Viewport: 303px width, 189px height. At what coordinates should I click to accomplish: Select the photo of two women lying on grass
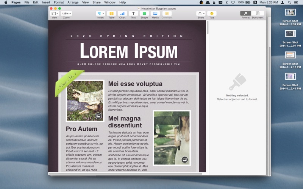tap(85, 101)
